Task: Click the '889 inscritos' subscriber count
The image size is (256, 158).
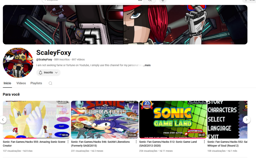Action: 62,59
